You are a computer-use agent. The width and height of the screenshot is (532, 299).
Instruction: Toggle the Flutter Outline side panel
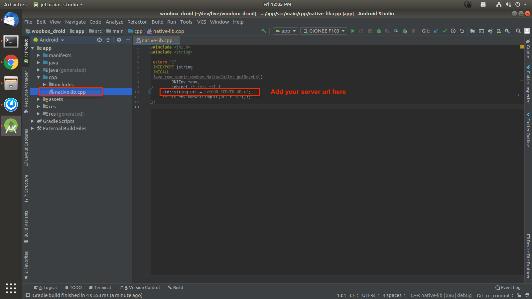coord(528,130)
